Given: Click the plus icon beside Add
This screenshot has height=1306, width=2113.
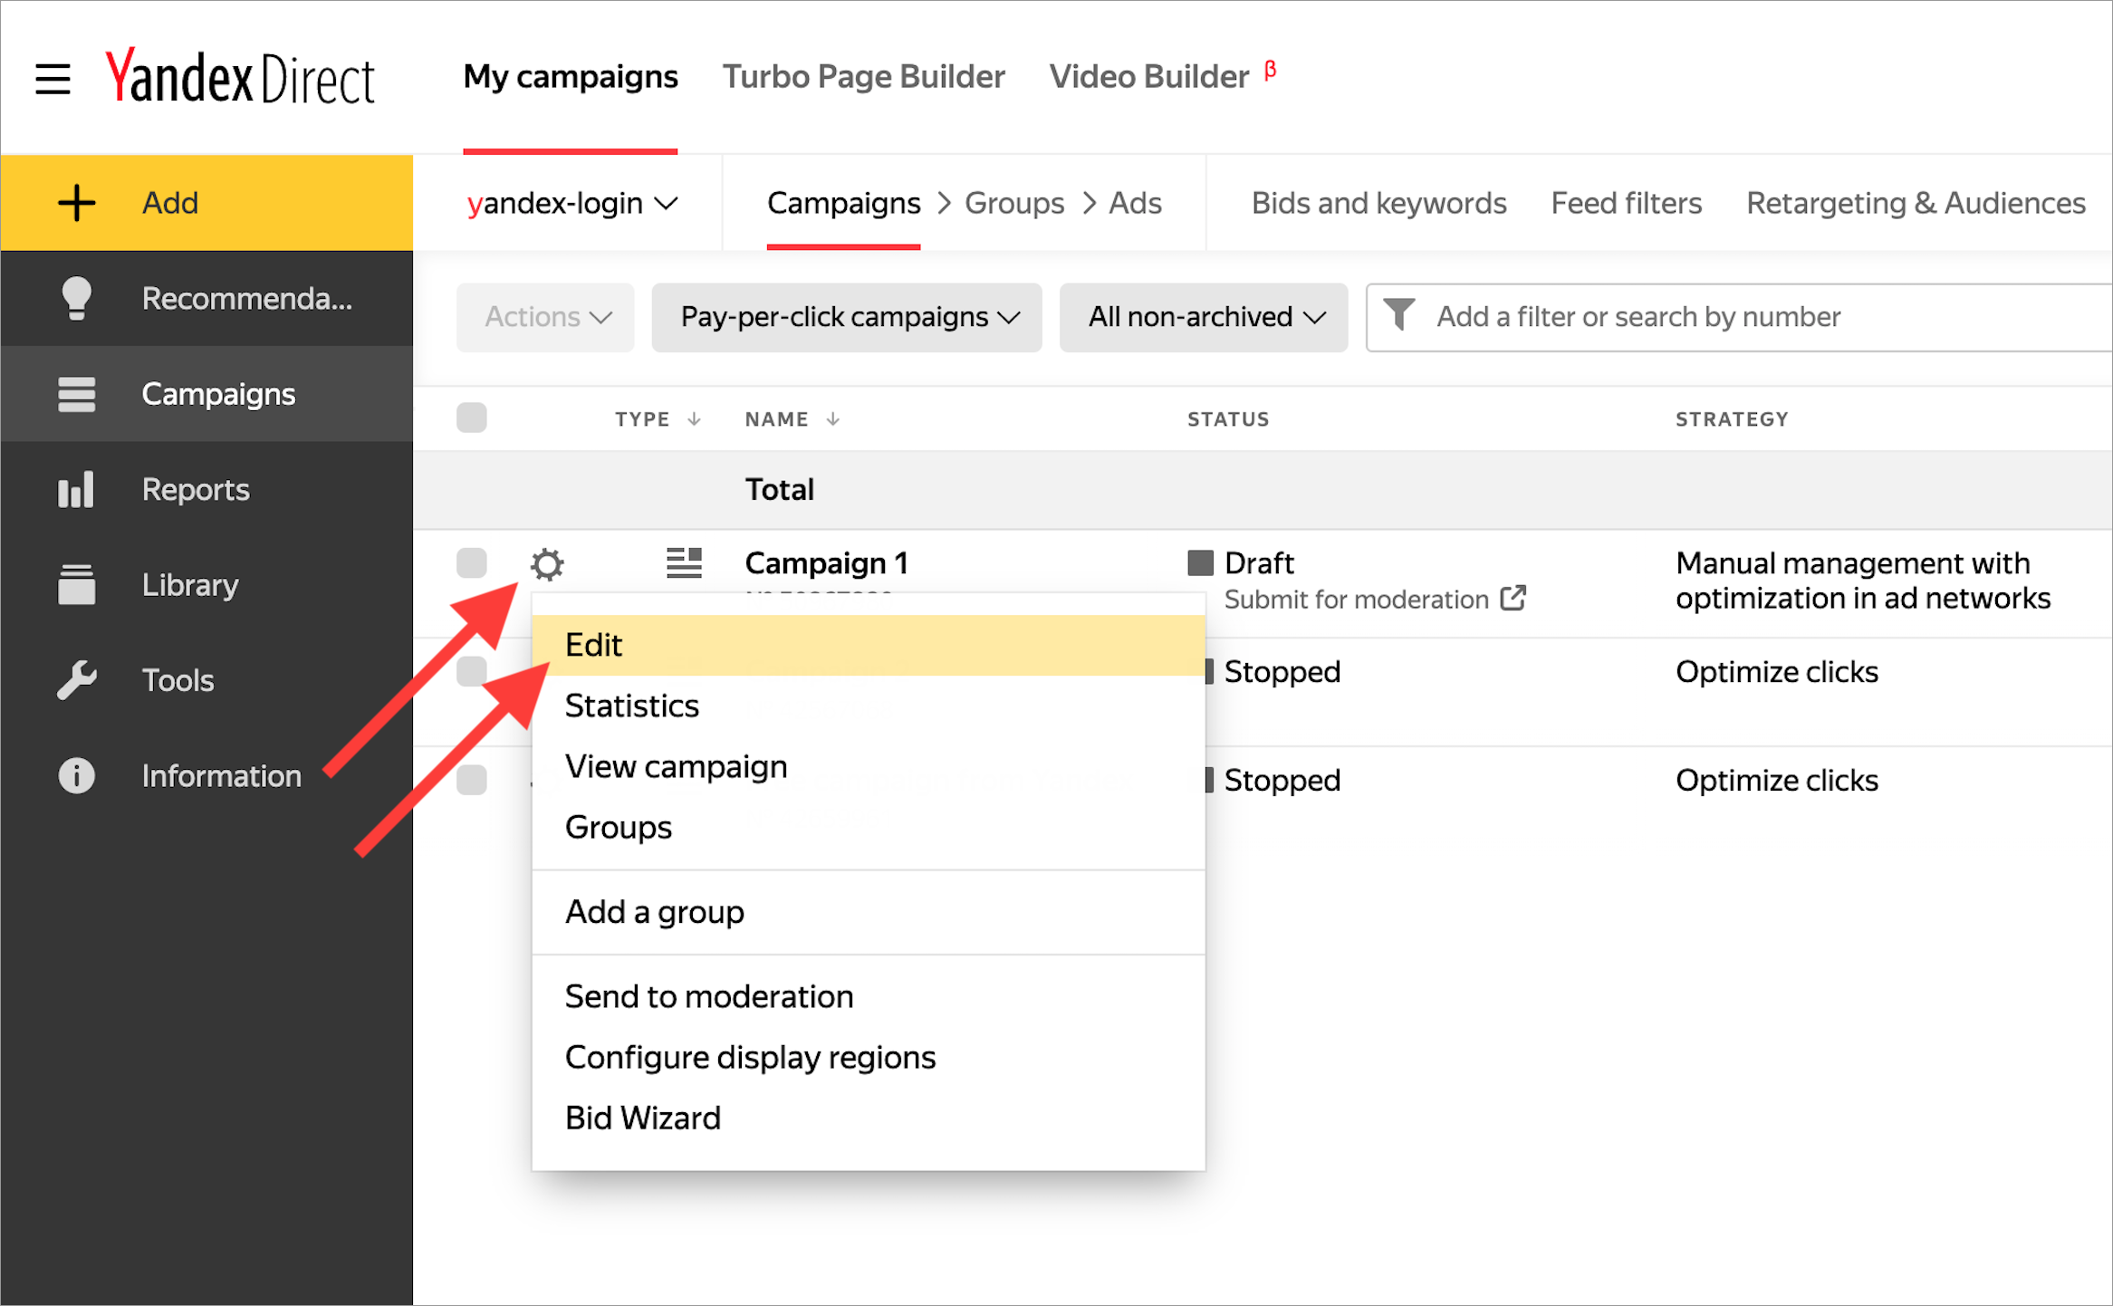Looking at the screenshot, I should coord(77,203).
